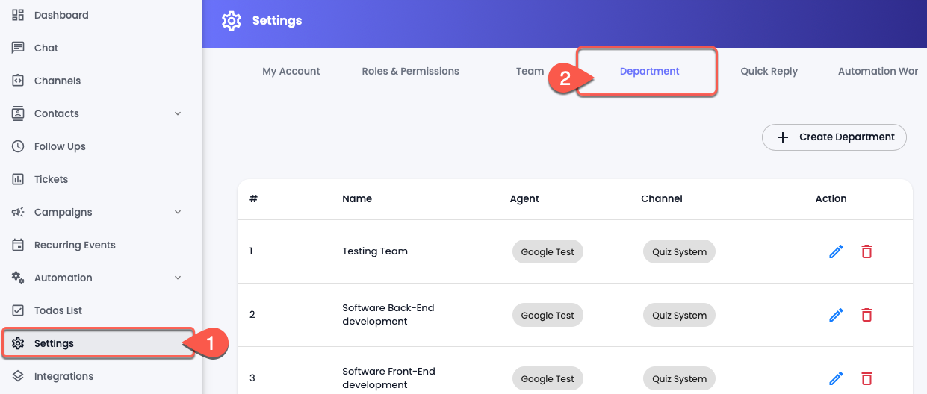Click 'Software Back-End development' name cell
The height and width of the screenshot is (394, 927).
pyautogui.click(x=388, y=315)
